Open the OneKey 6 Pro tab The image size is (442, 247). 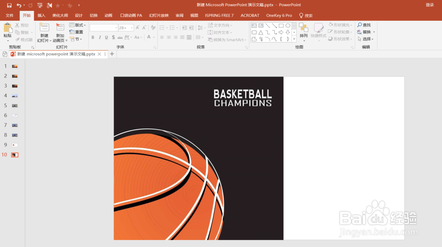pos(279,15)
